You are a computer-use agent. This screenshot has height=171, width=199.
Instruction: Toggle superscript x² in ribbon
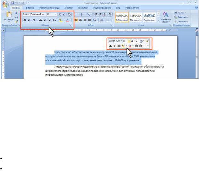[50, 20]
